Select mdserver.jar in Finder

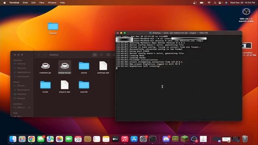tap(64, 68)
